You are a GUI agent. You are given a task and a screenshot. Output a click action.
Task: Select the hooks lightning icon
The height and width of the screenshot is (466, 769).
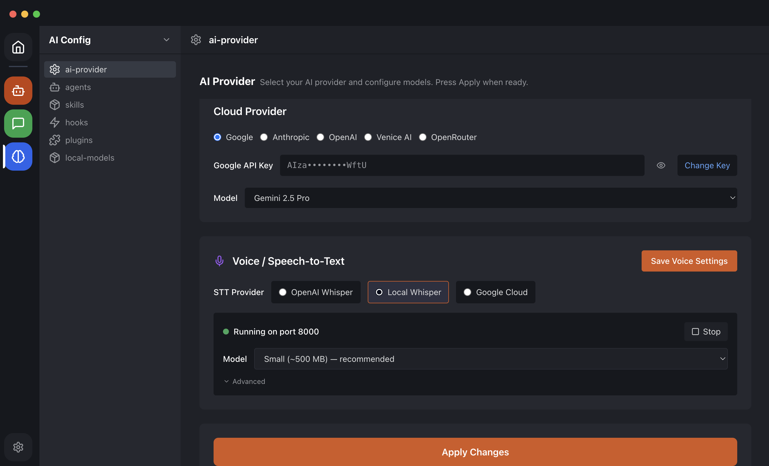coord(55,122)
